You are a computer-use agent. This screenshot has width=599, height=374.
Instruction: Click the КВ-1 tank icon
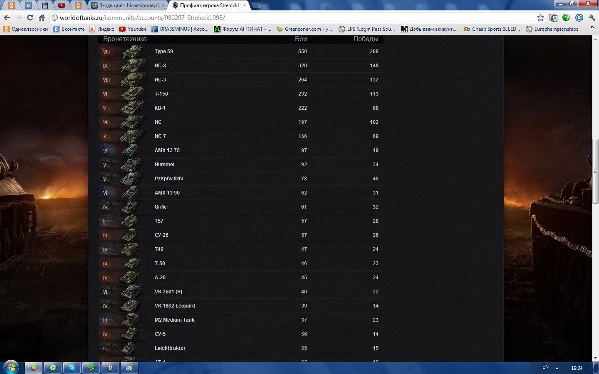(132, 108)
